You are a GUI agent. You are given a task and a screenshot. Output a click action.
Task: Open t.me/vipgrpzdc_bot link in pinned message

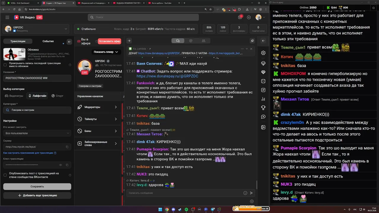[224, 54]
